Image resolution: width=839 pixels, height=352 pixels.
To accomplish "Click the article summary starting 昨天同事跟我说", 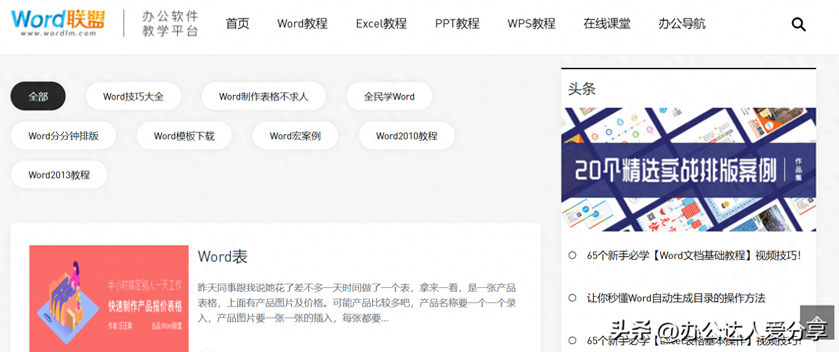I will coord(357,302).
